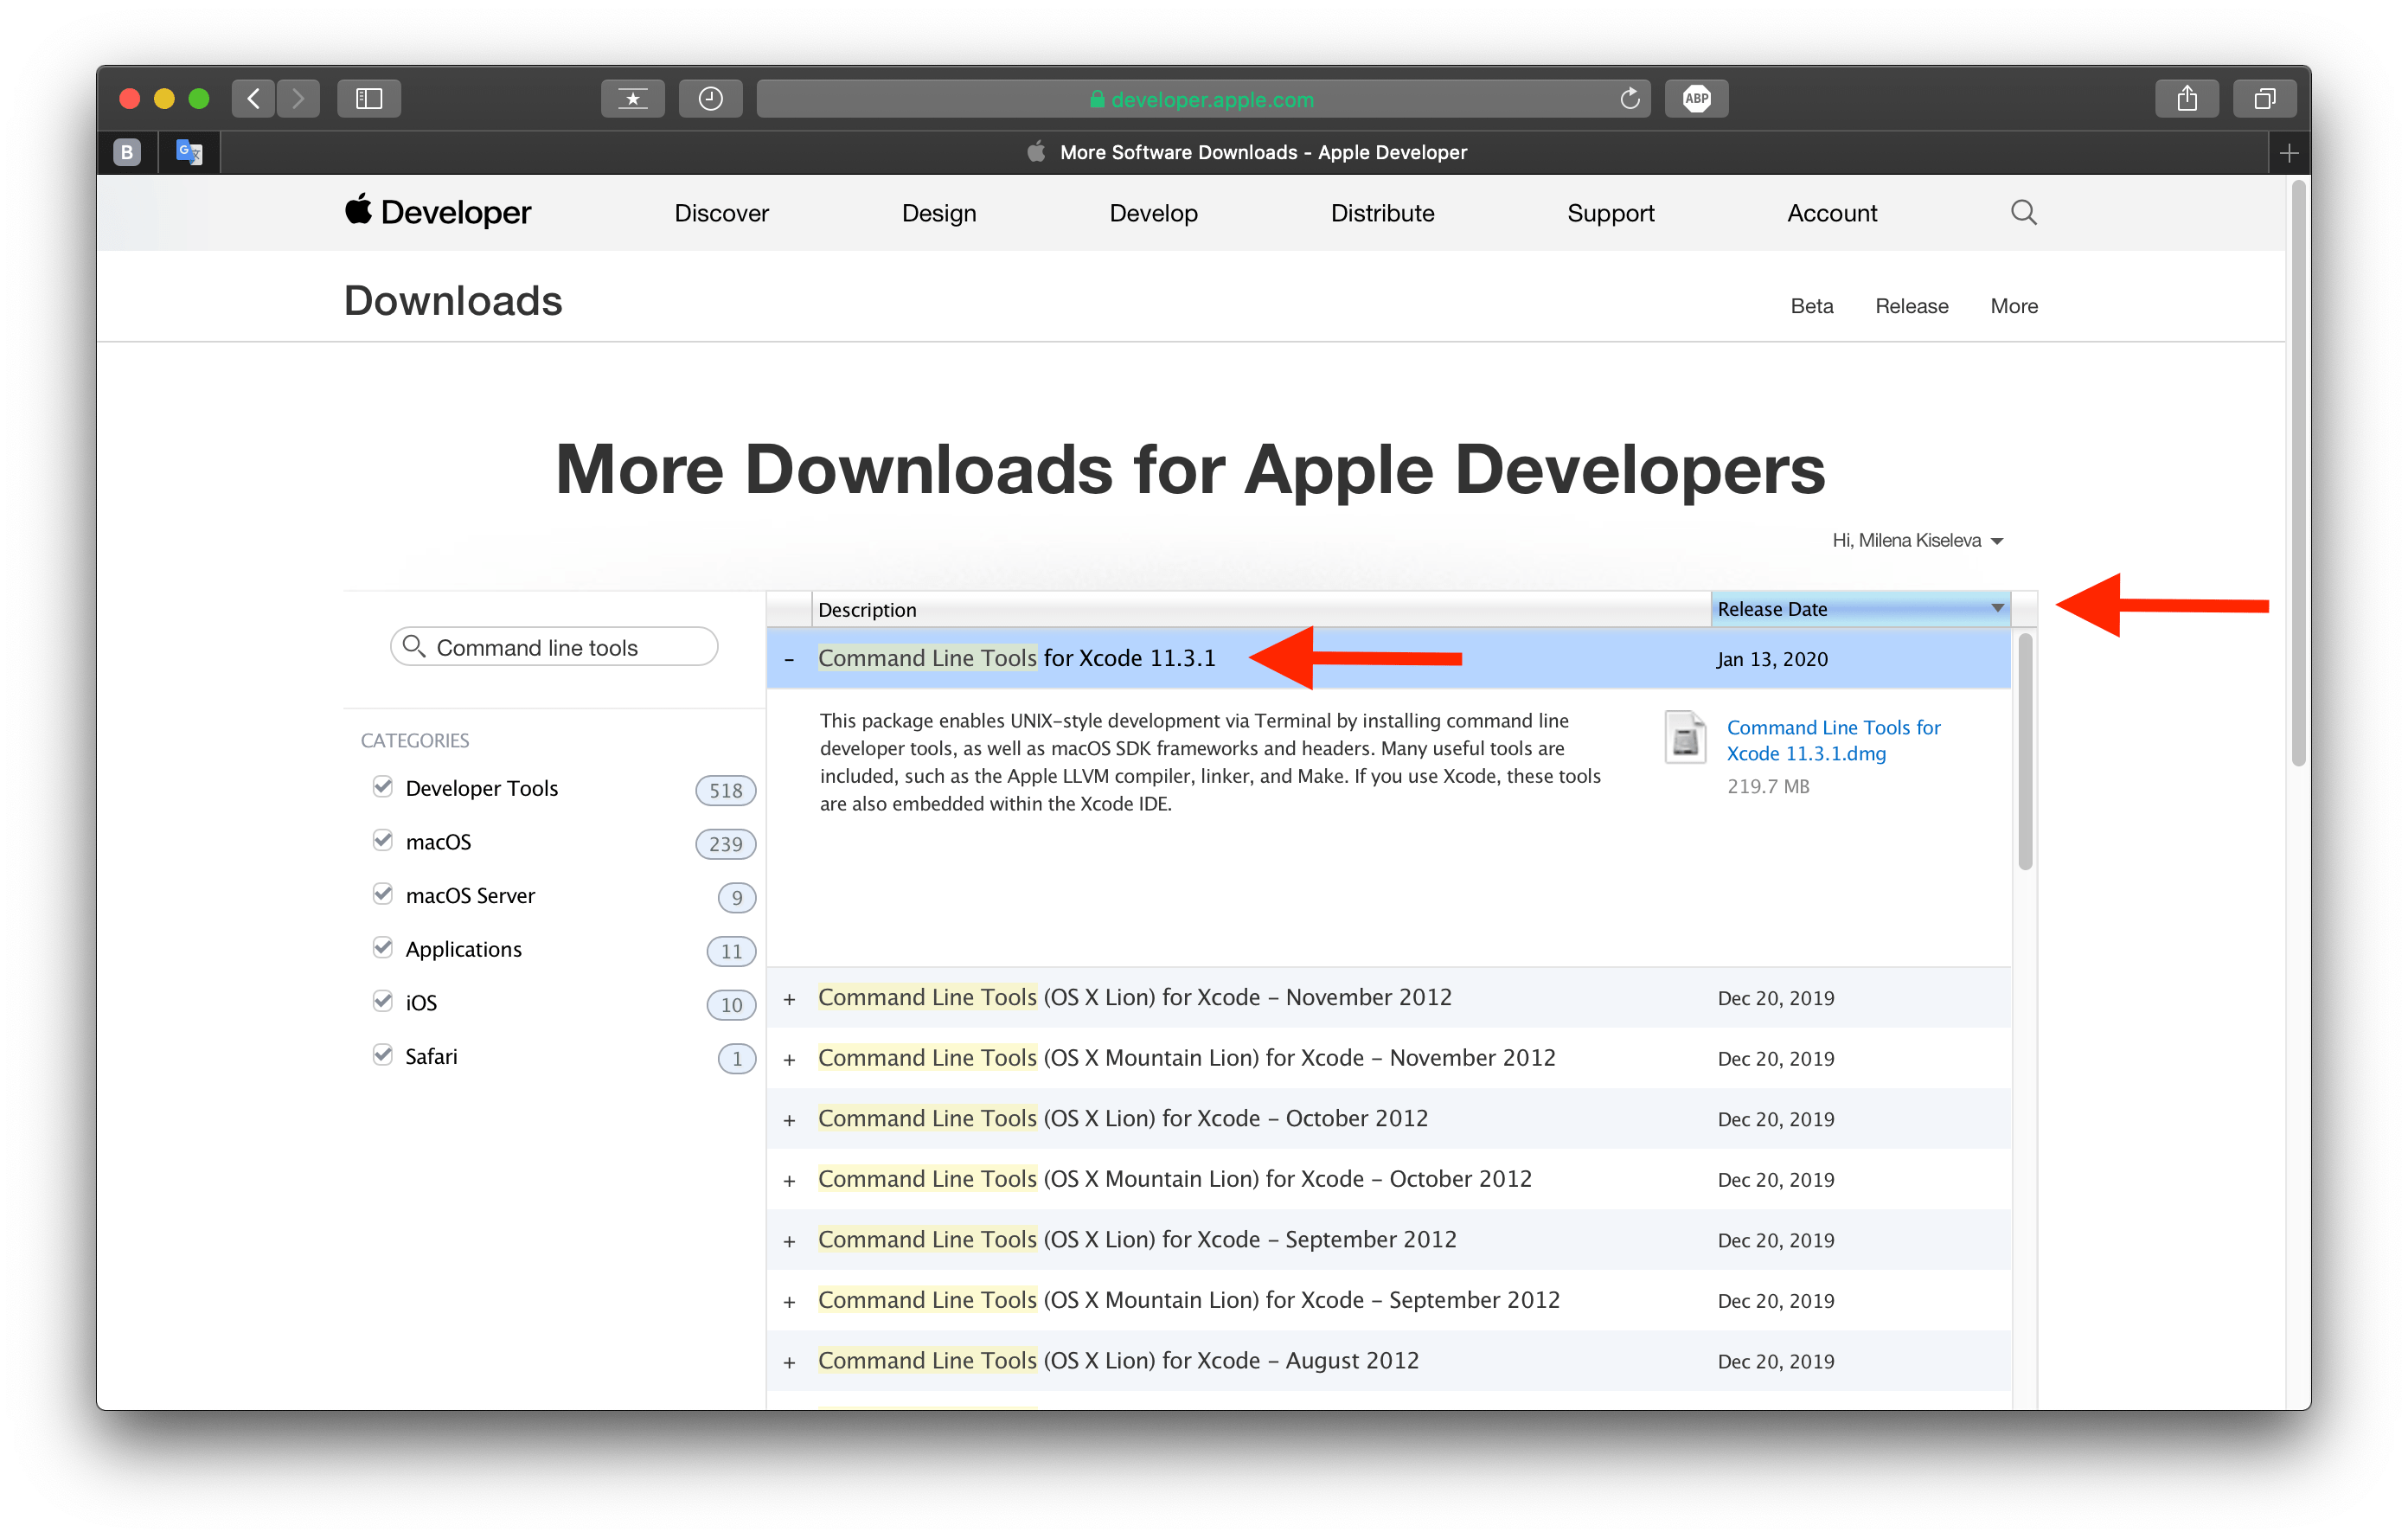Click the CATEGORIES heading

click(x=414, y=740)
